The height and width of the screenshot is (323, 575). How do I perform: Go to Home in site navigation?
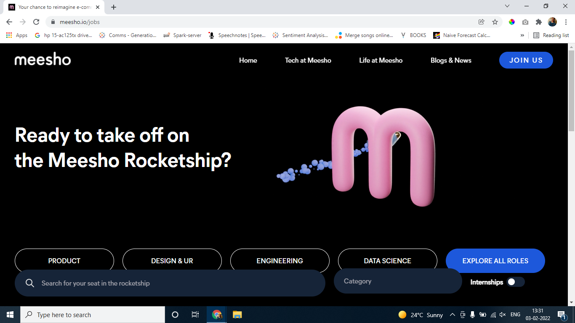[x=248, y=60]
